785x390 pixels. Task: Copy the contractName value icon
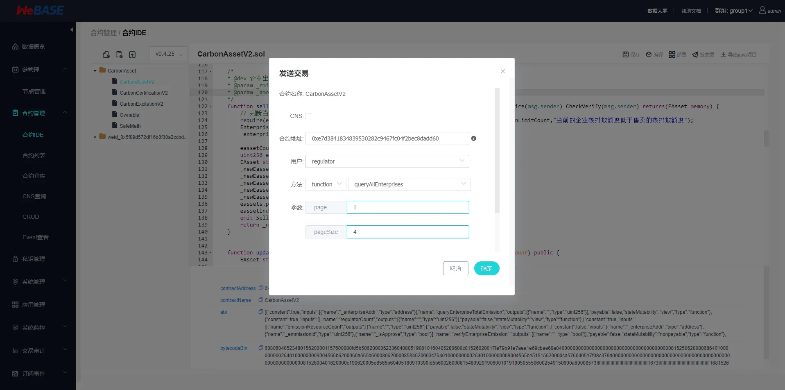click(x=261, y=300)
